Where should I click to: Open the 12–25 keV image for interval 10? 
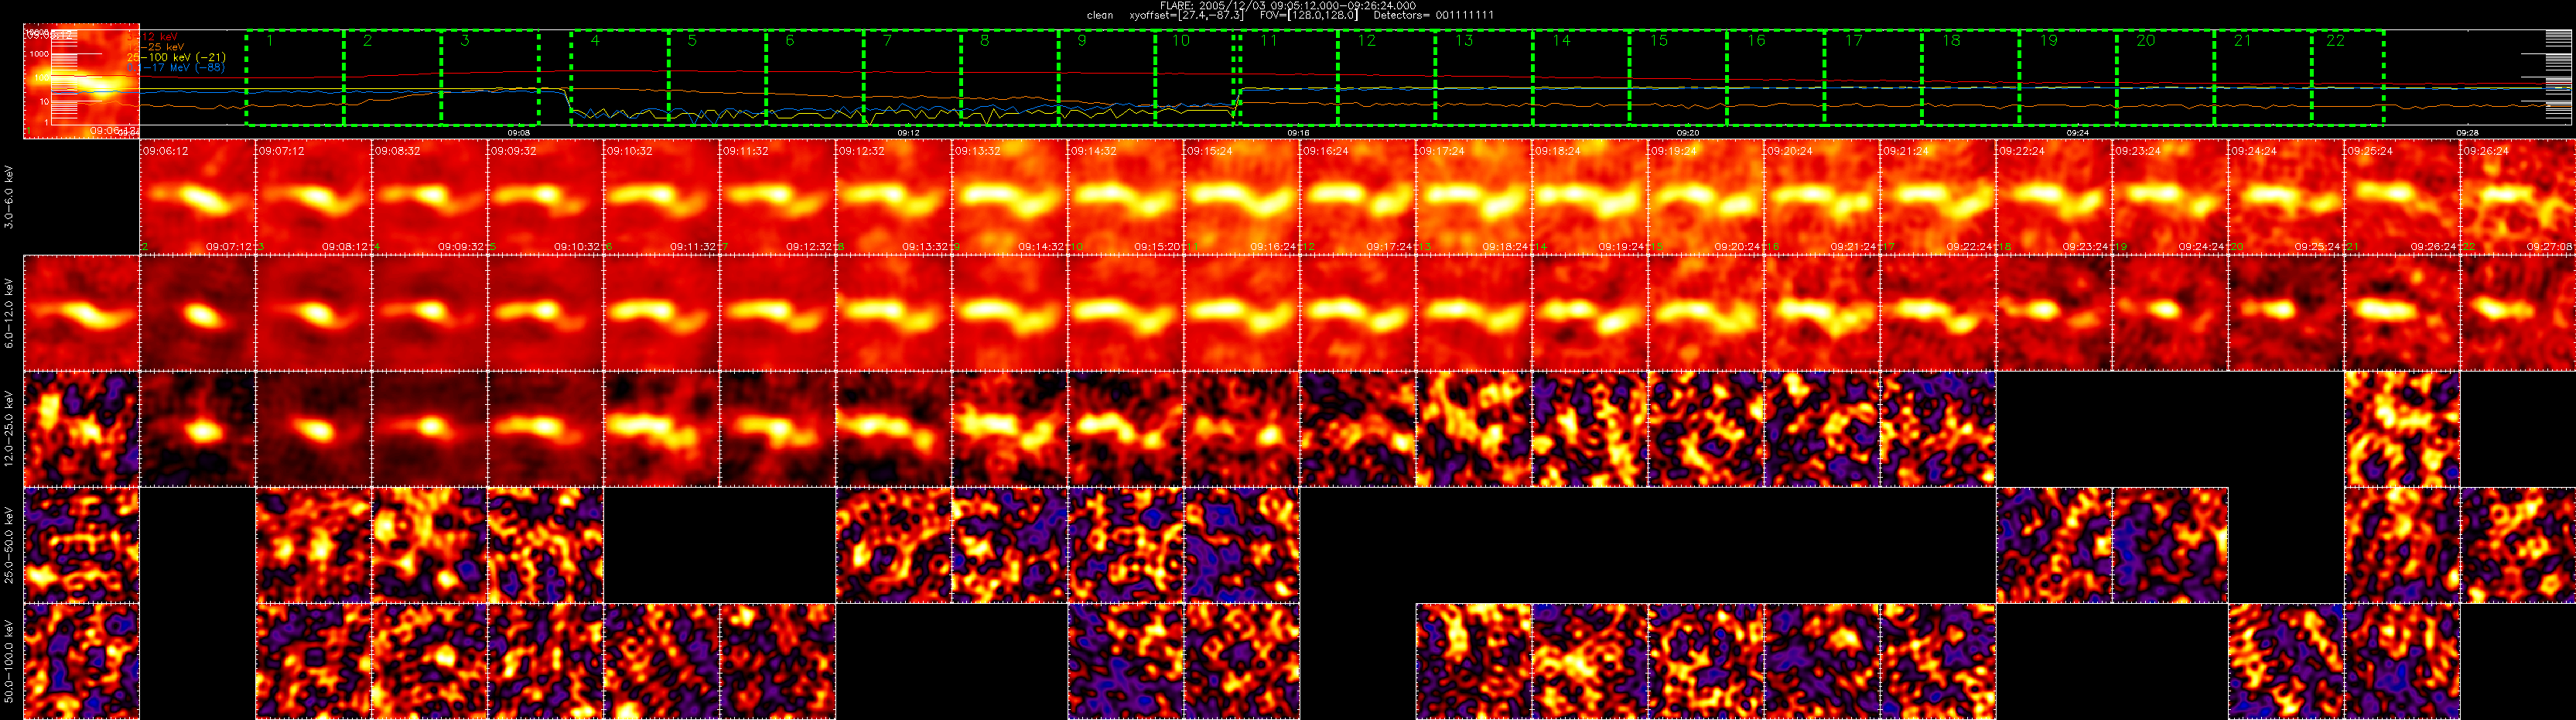tap(1126, 430)
